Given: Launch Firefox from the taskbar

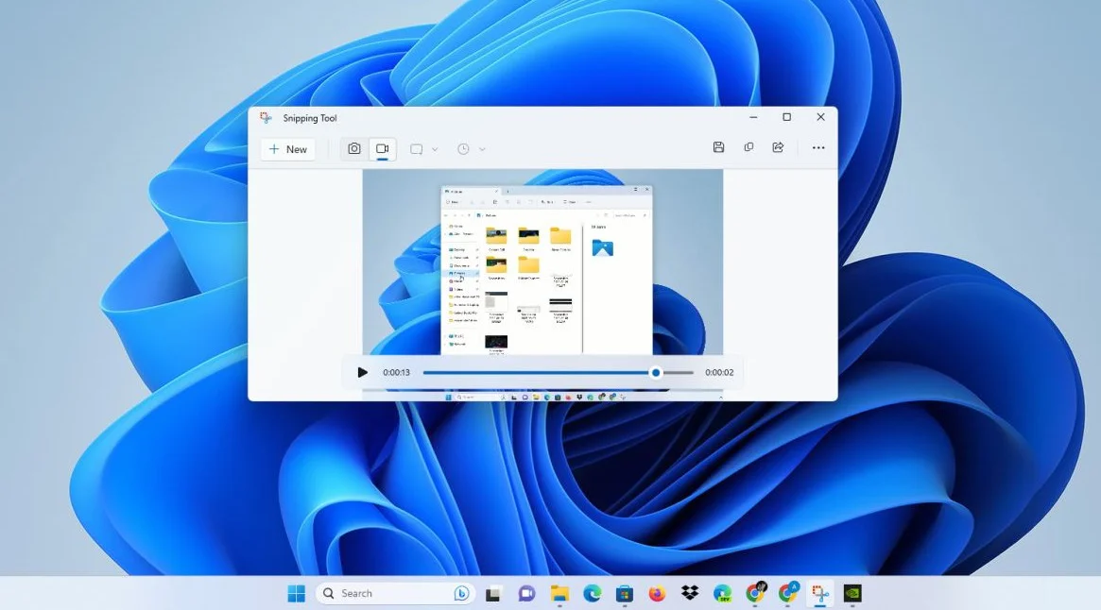Looking at the screenshot, I should pyautogui.click(x=657, y=594).
